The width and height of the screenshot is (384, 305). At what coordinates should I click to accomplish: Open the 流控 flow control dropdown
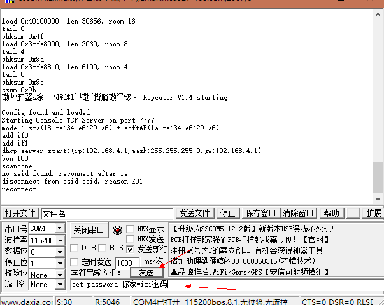coord(59,285)
